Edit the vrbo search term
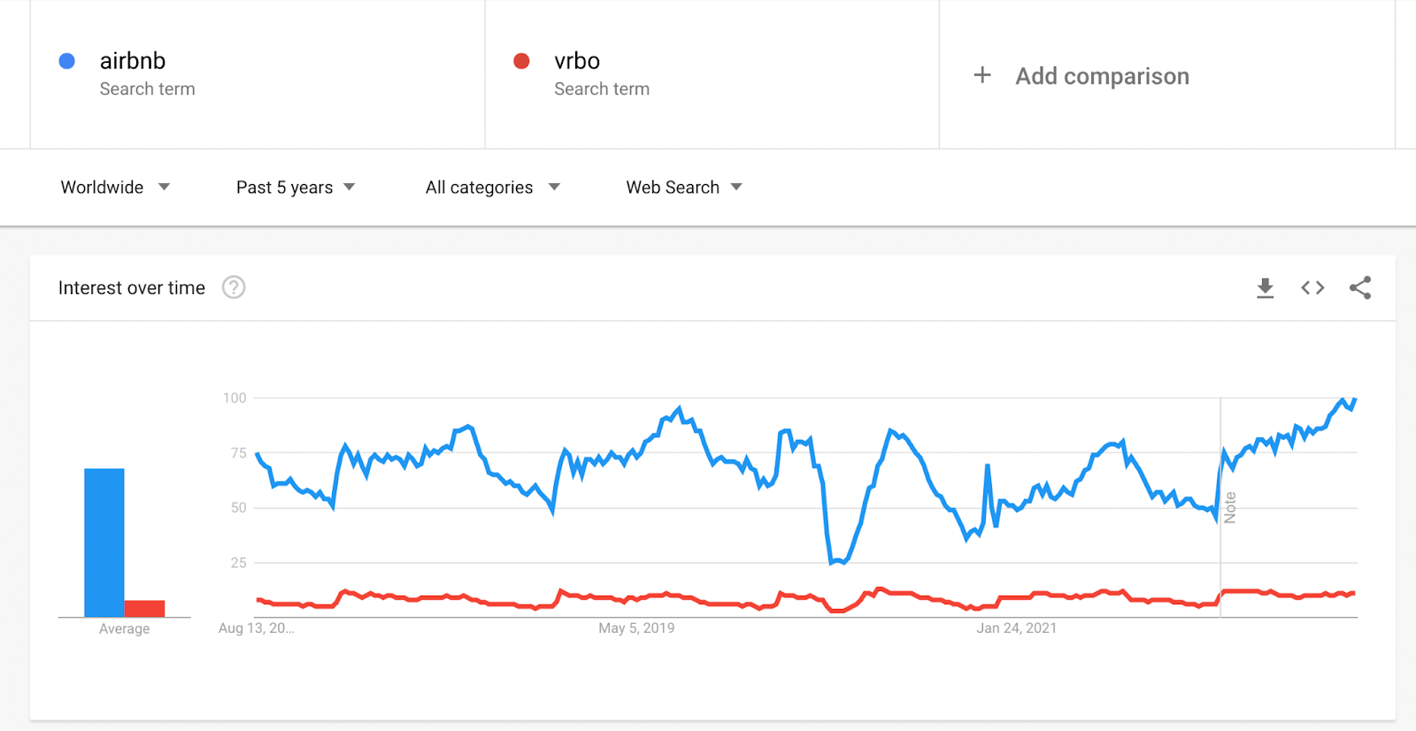The image size is (1416, 731). (577, 61)
